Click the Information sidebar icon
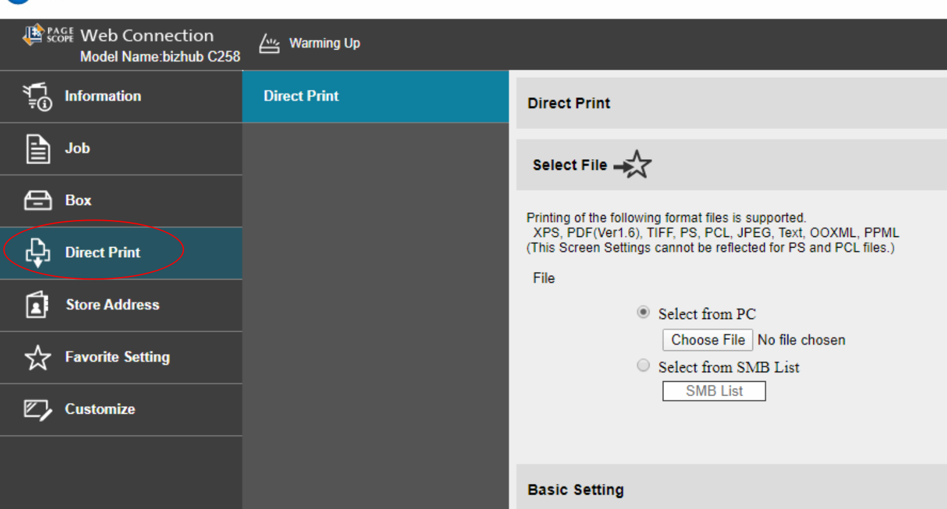Viewport: 947px width, 509px height. coord(38,97)
